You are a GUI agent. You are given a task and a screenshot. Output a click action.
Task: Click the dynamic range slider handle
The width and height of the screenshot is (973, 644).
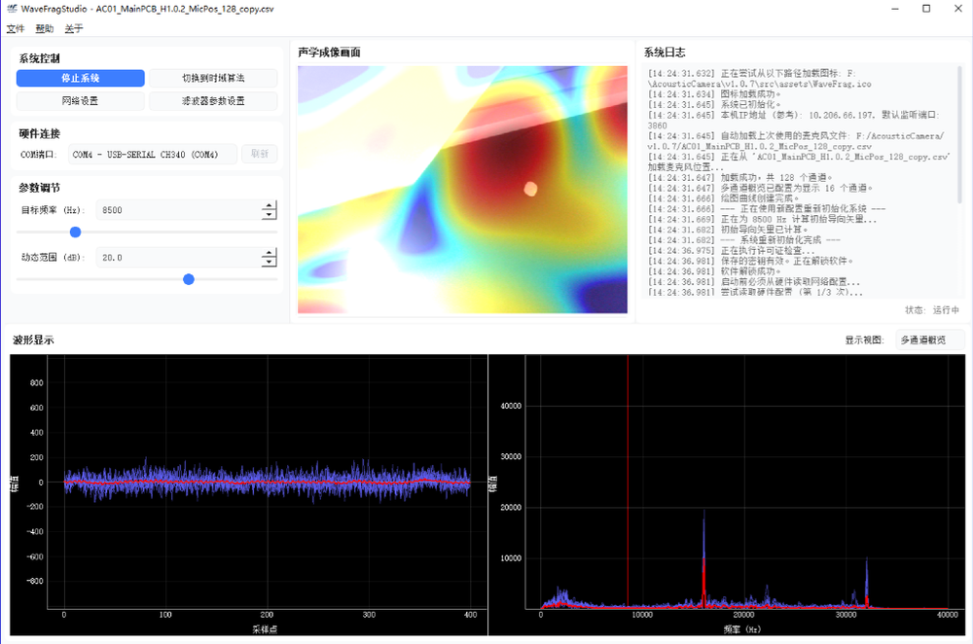point(188,279)
